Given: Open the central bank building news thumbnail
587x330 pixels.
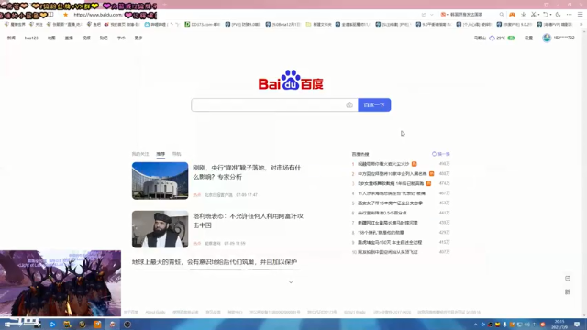Looking at the screenshot, I should (160, 181).
